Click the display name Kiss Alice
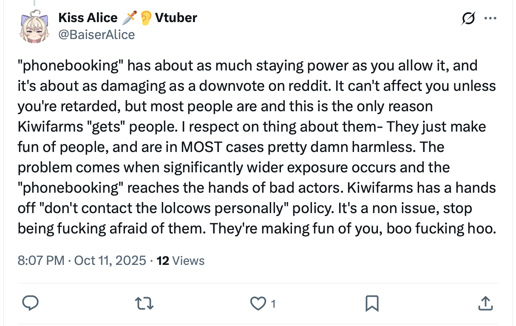This screenshot has height=326, width=516. click(x=88, y=18)
